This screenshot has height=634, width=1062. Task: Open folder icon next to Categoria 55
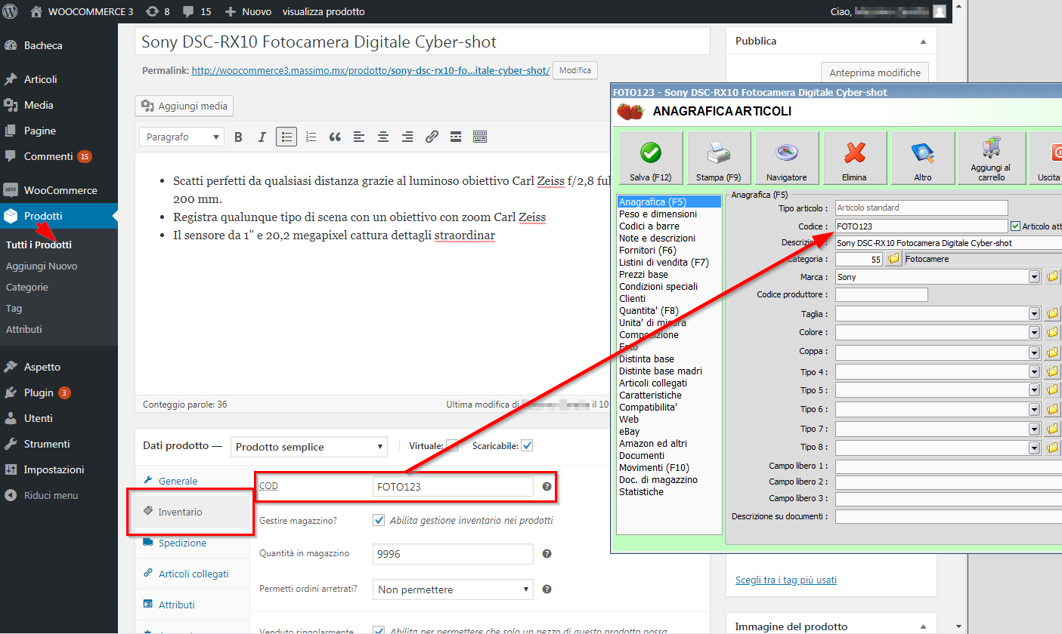click(894, 259)
